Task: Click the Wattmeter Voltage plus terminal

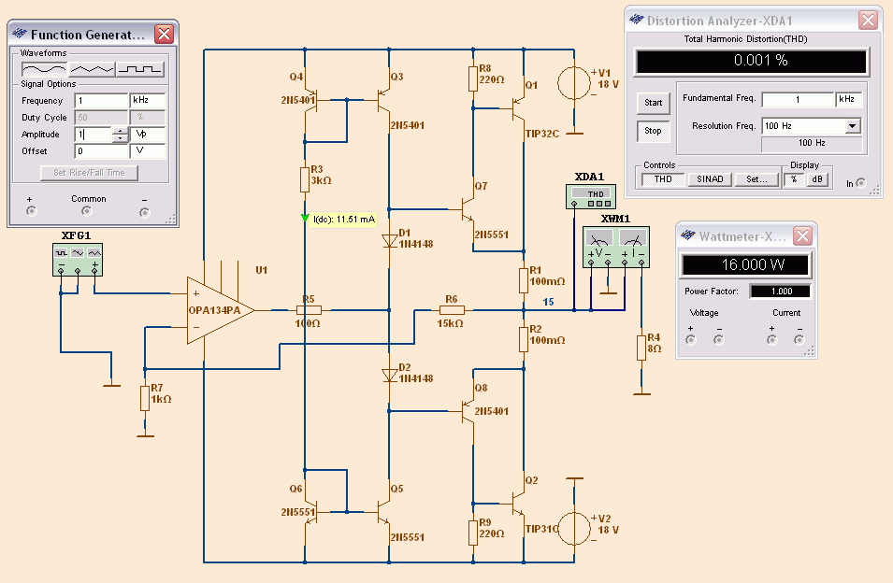Action: coord(691,339)
